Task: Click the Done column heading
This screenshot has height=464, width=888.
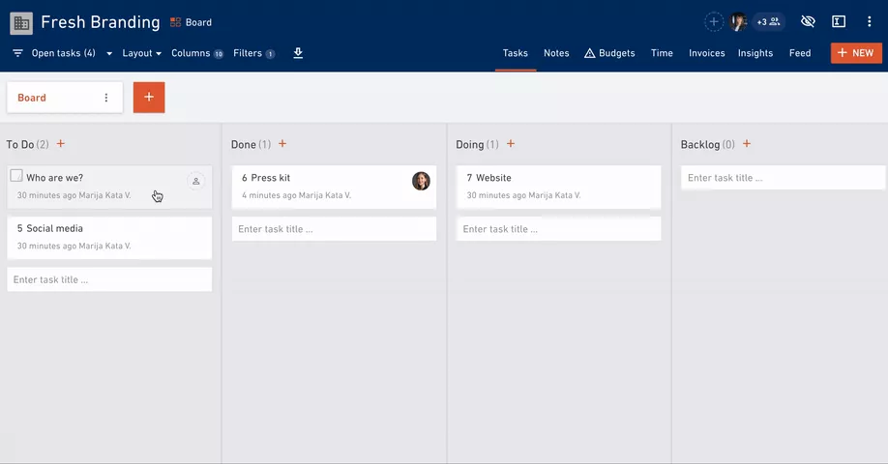Action: pyautogui.click(x=244, y=144)
